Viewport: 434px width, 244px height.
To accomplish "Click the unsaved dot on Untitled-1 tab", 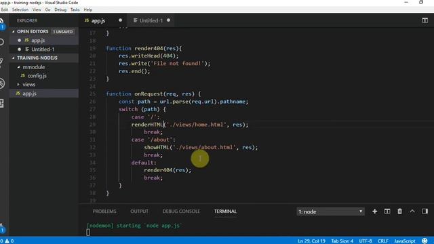I will coord(168,20).
